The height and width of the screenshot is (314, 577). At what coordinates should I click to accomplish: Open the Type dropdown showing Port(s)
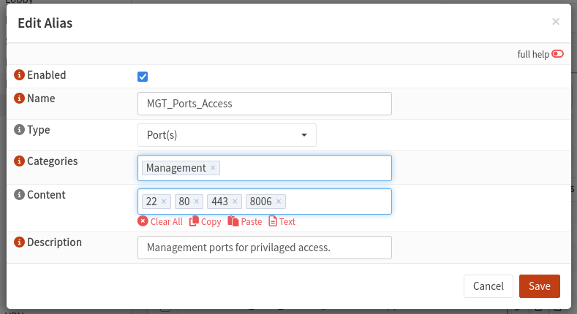[x=227, y=135]
